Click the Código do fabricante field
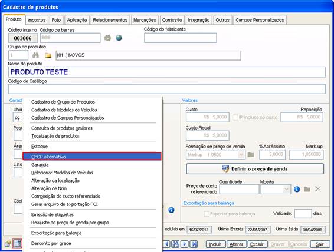Screen dimensions: 334x252 coord(181,38)
